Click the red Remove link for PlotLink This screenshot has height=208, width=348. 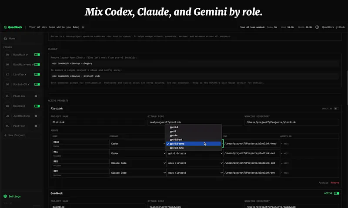pyautogui.click(x=335, y=183)
